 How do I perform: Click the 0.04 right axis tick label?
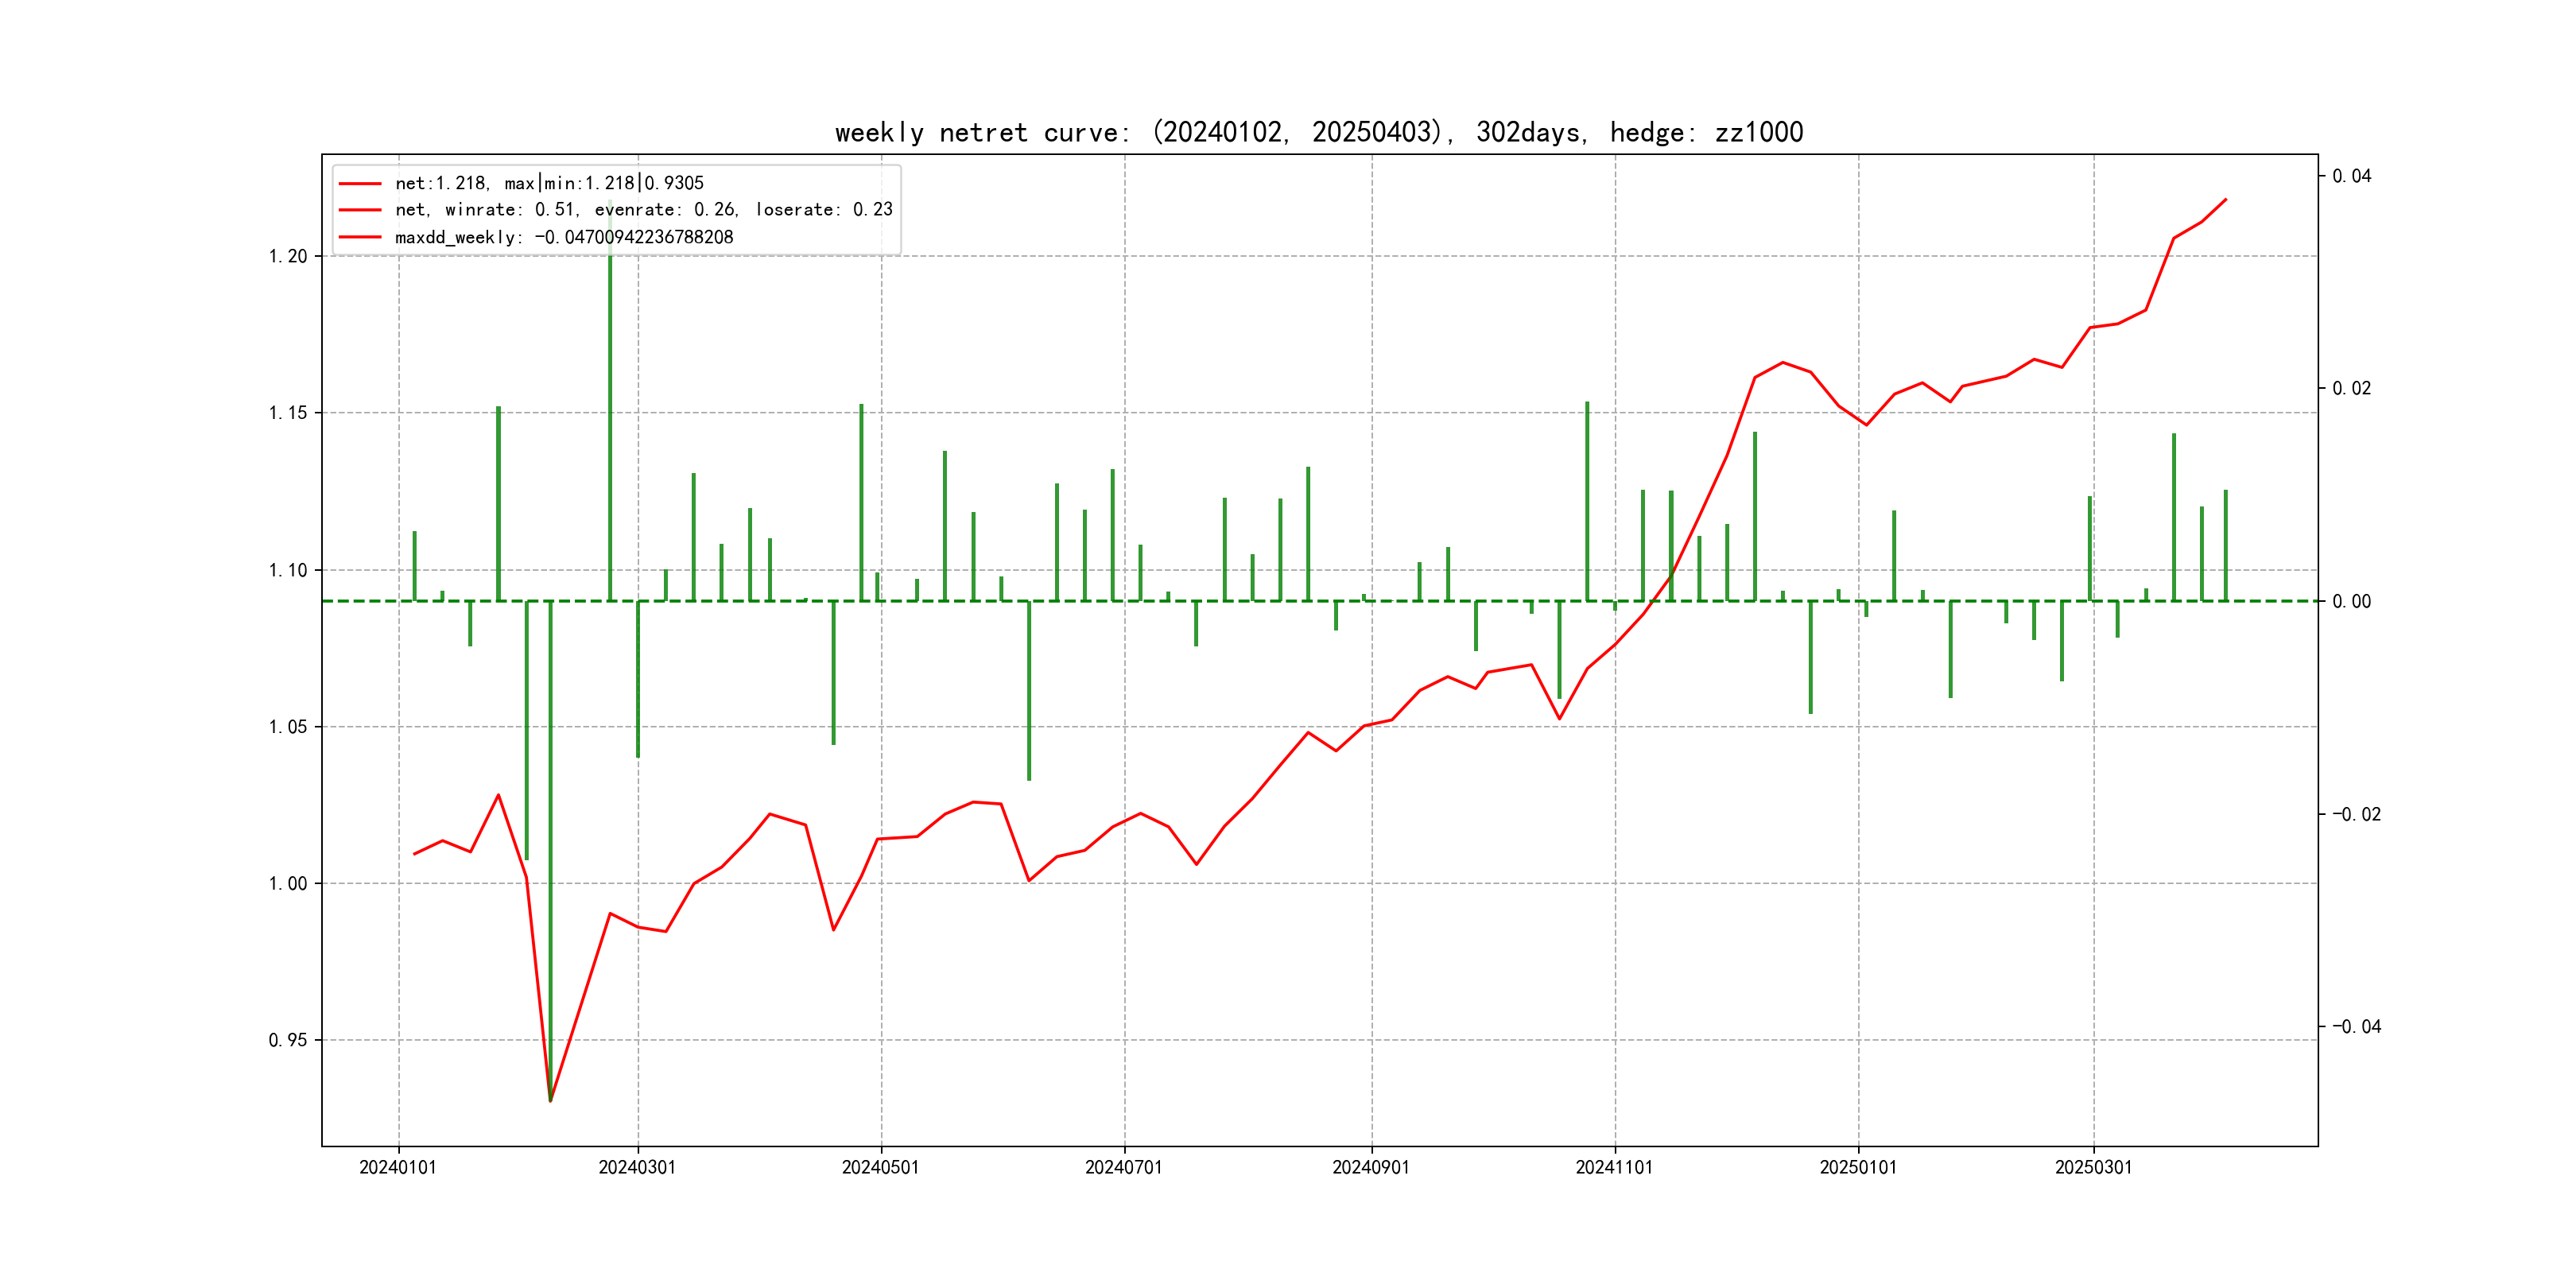[2351, 176]
